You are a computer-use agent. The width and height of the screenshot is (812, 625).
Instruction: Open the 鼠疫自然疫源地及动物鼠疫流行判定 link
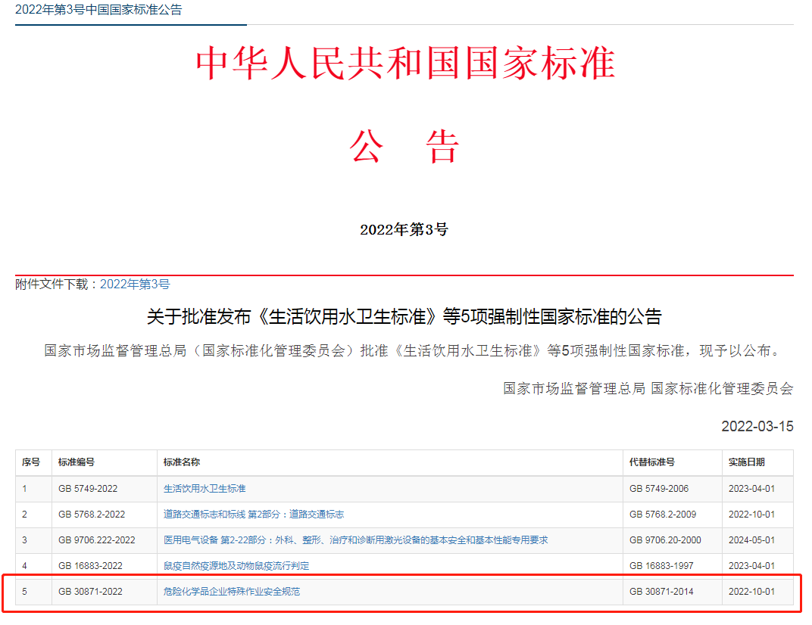pyautogui.click(x=236, y=566)
